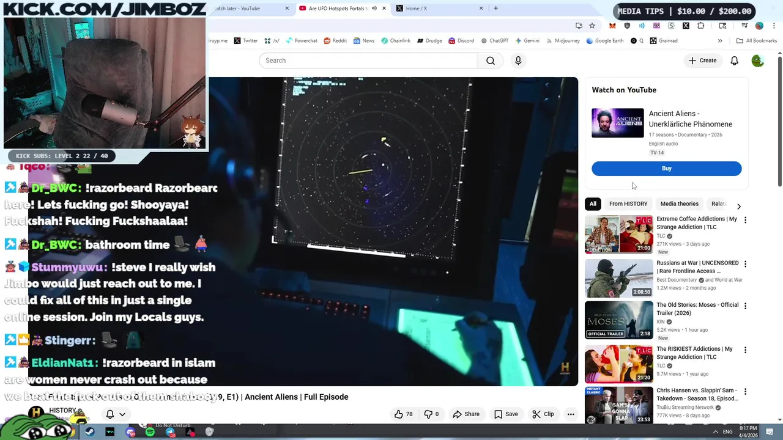The width and height of the screenshot is (783, 440).
Task: Open the browser extensions puzzle icon
Action: click(x=701, y=26)
